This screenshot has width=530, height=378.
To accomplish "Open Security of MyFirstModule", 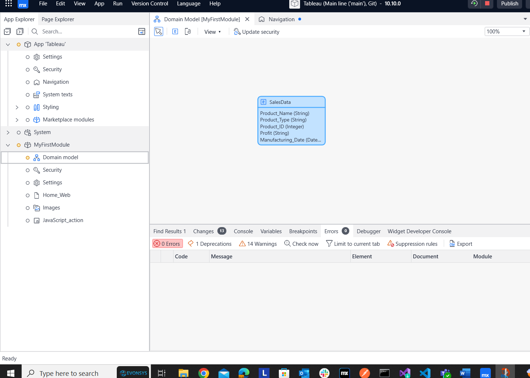I will pyautogui.click(x=52, y=170).
